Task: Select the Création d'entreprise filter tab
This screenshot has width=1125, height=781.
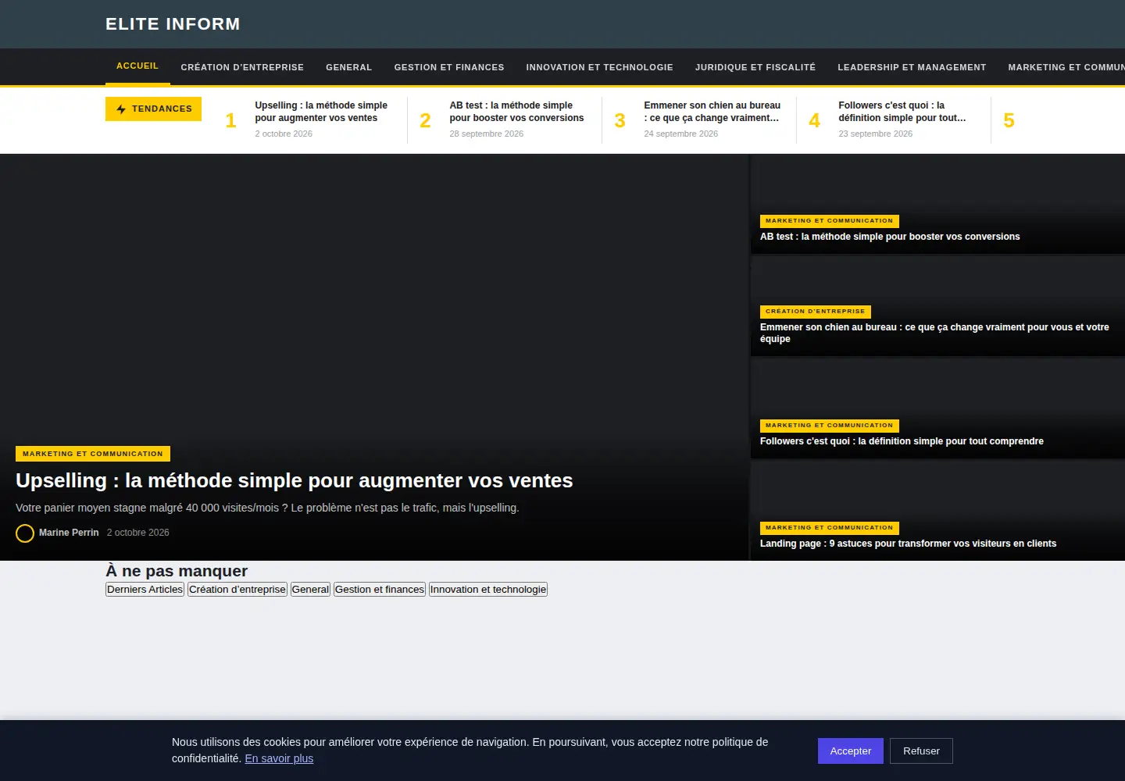Action: 237,590
